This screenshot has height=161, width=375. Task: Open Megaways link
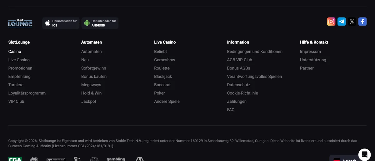point(91,85)
